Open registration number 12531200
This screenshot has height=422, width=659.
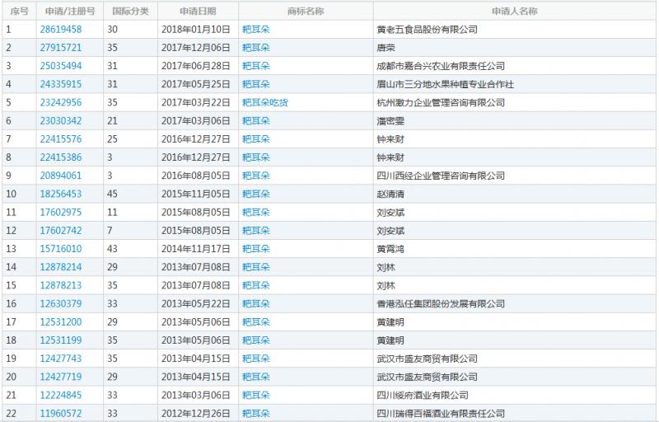(x=60, y=322)
